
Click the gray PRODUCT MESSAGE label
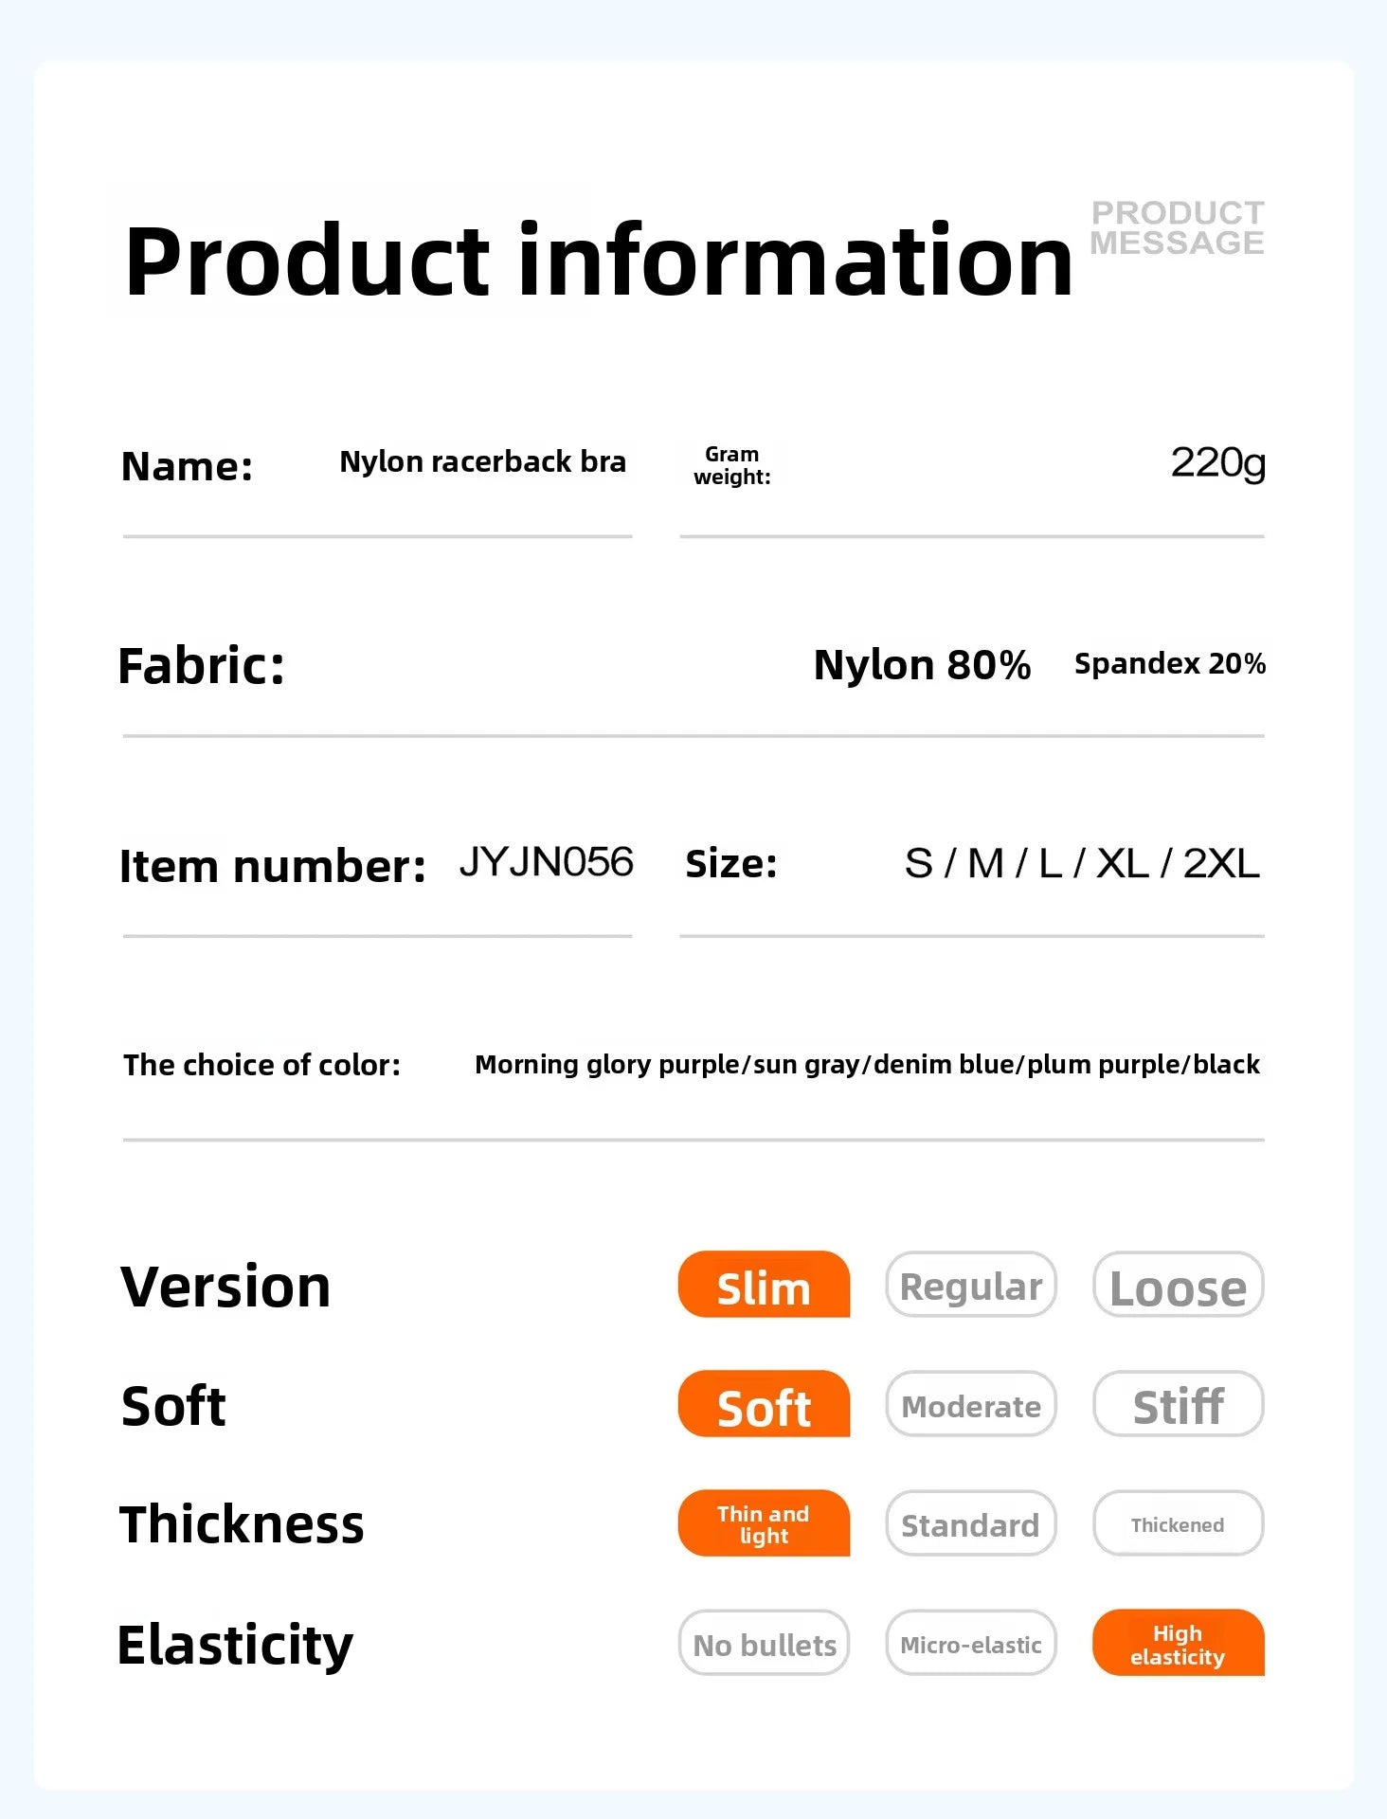pos(1178,227)
